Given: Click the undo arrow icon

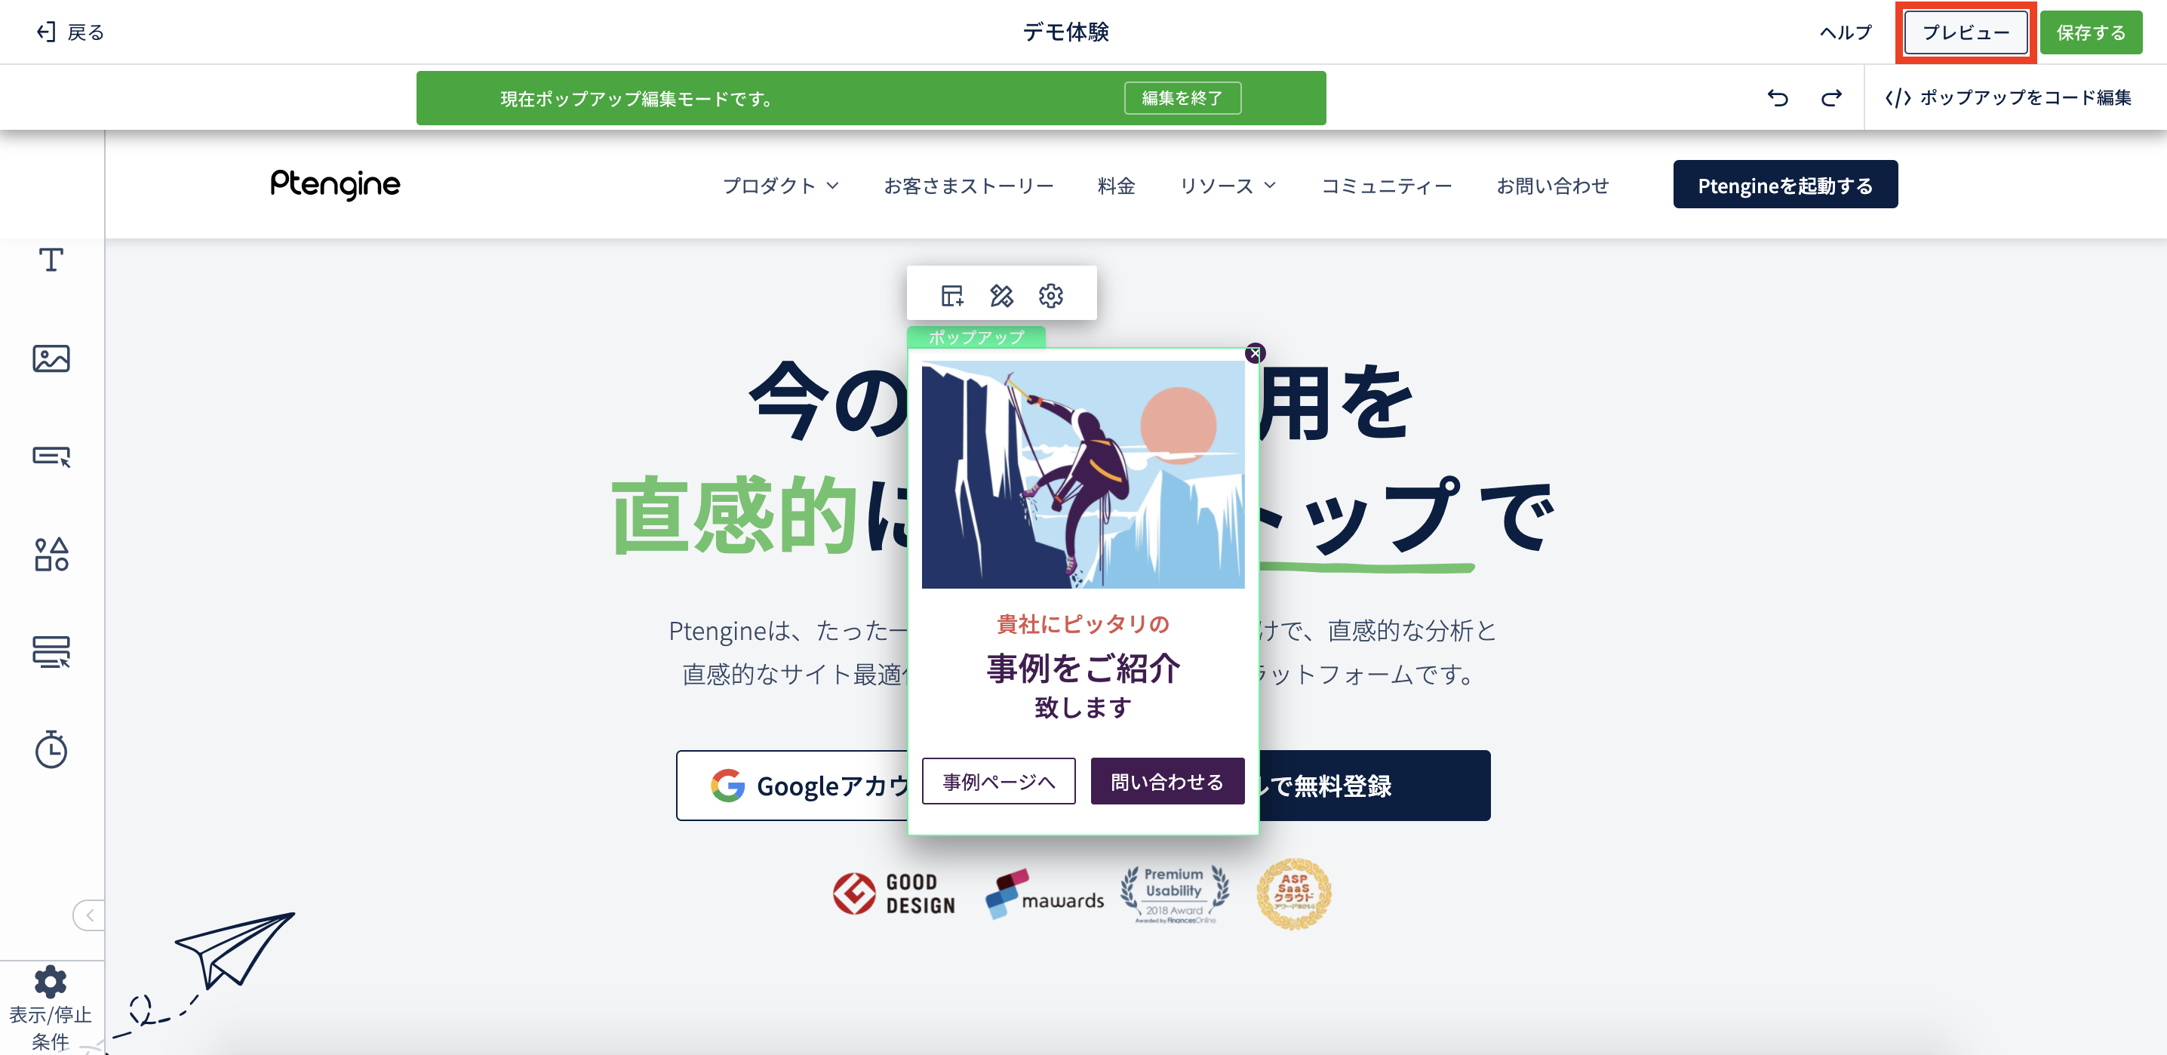Looking at the screenshot, I should click(1778, 97).
